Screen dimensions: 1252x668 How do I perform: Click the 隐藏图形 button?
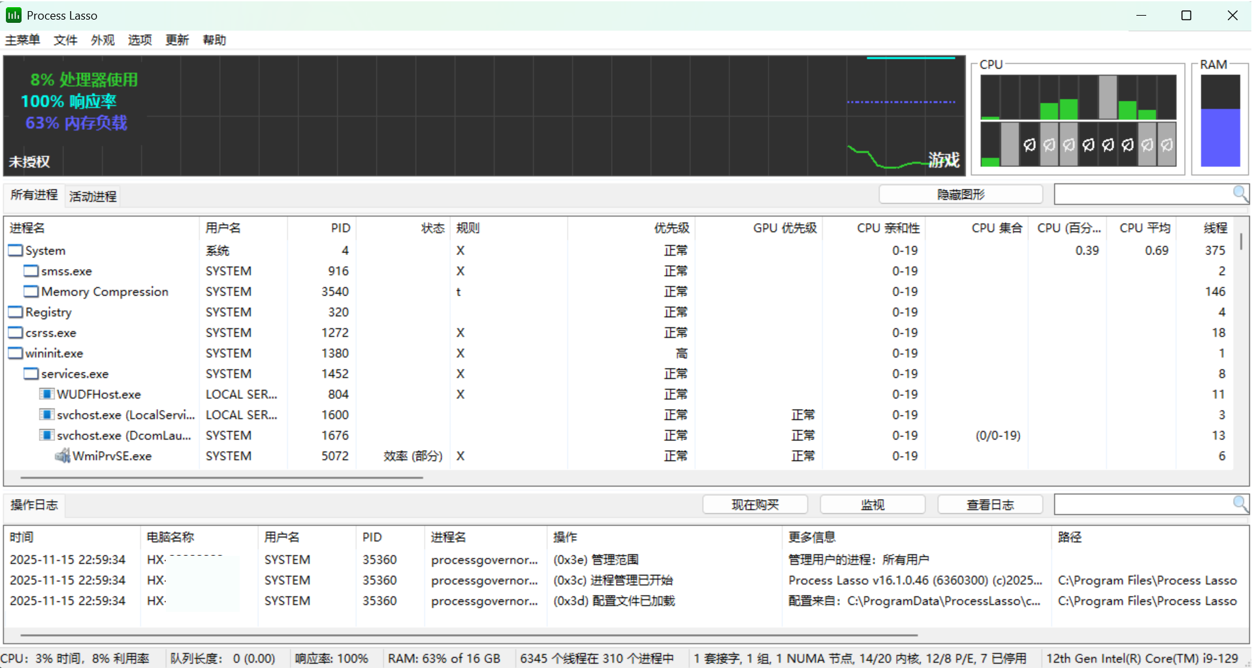point(960,194)
